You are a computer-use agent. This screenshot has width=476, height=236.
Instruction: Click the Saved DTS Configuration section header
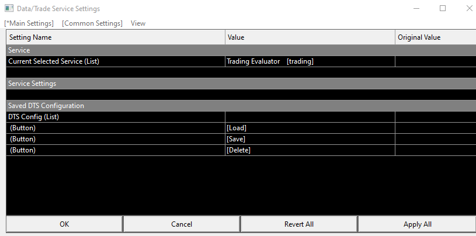tap(47, 106)
